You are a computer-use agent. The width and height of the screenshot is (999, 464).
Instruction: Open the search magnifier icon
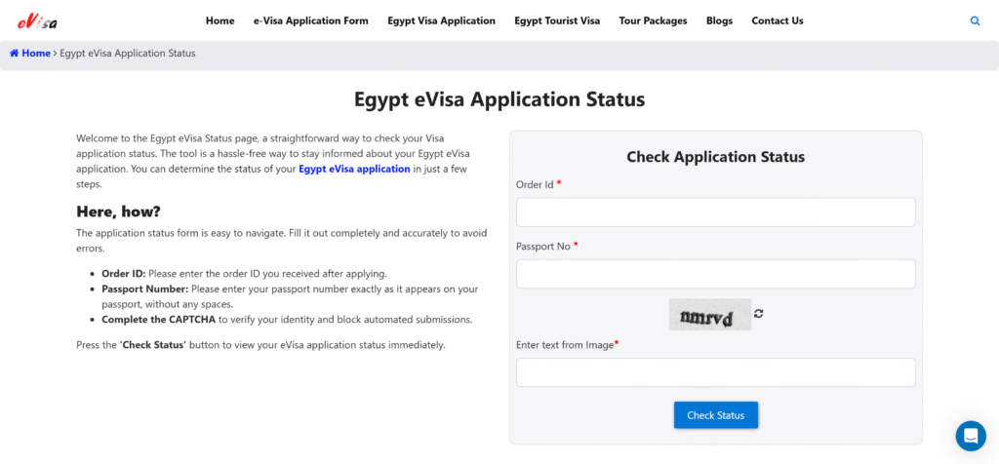click(x=975, y=20)
